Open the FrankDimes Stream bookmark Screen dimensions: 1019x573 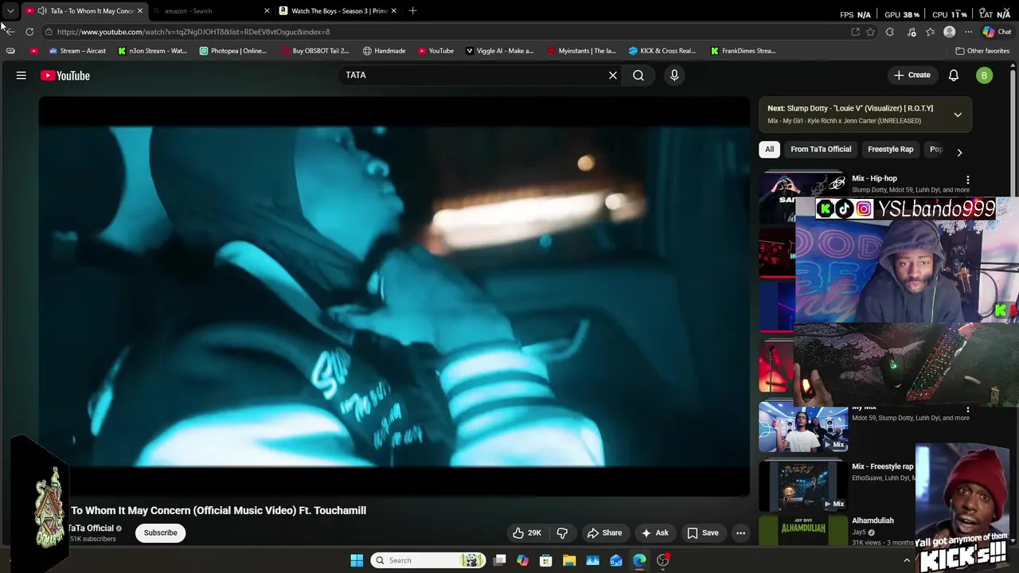tap(743, 51)
